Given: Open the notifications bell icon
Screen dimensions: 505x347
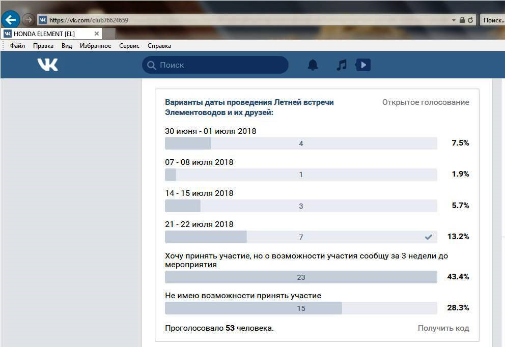Looking at the screenshot, I should click(x=313, y=65).
